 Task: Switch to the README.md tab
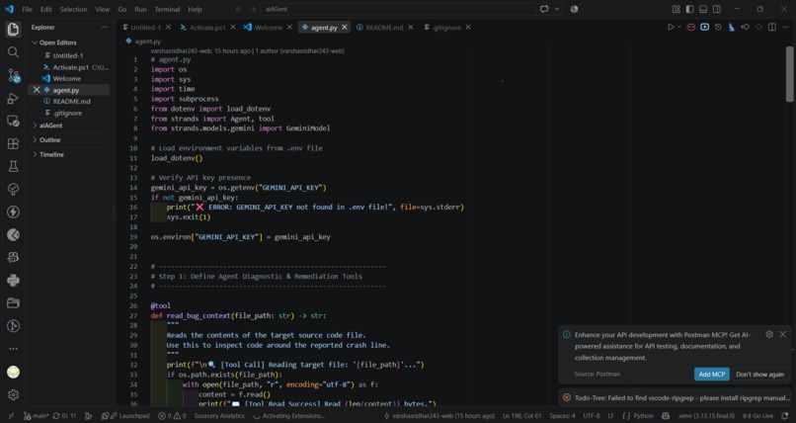pyautogui.click(x=384, y=28)
